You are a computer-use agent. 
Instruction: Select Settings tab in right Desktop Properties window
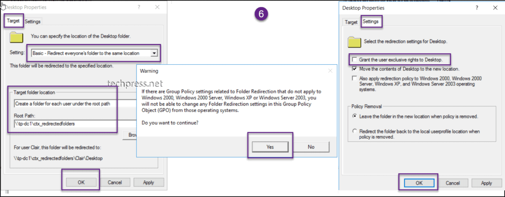pos(370,22)
